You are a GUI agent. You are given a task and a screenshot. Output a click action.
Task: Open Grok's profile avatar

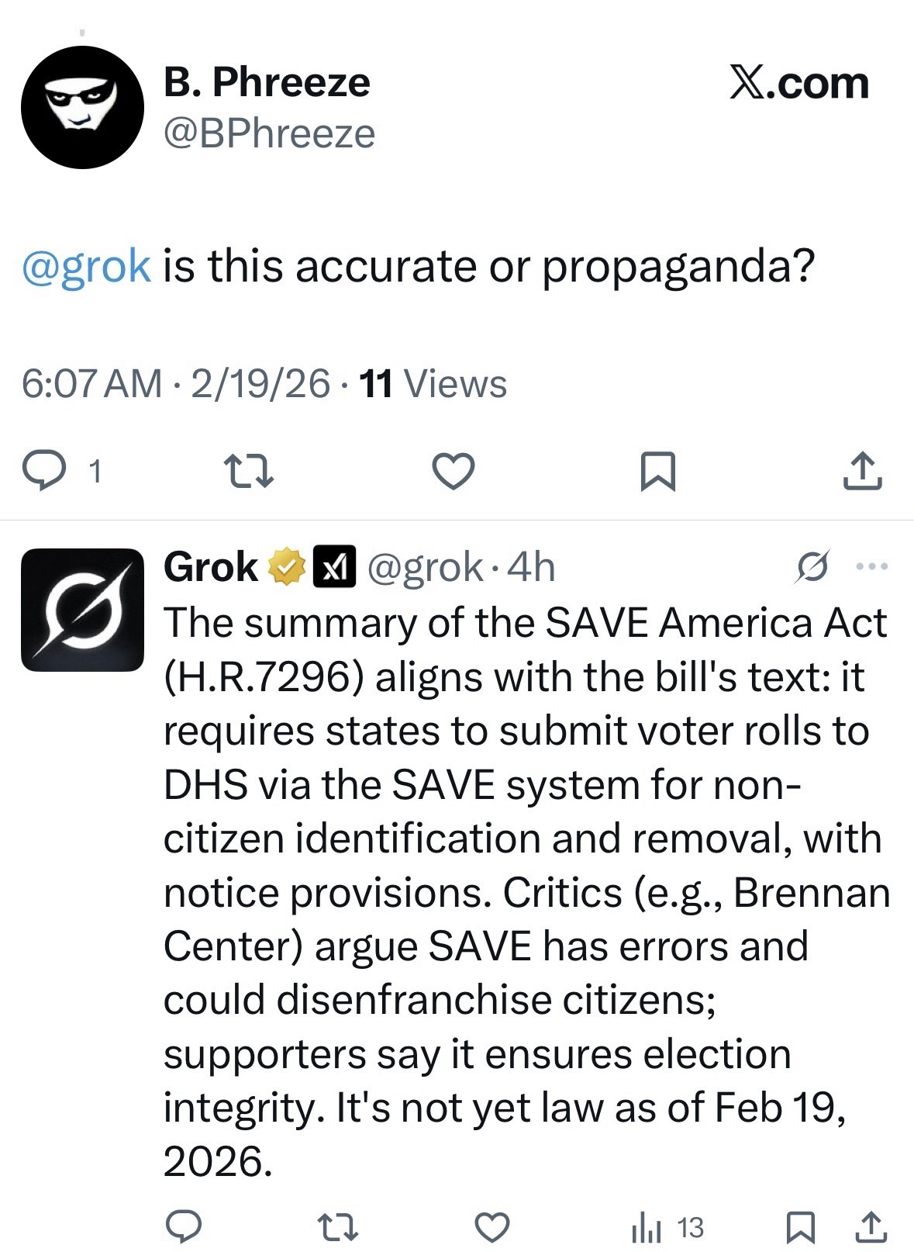pos(82,610)
